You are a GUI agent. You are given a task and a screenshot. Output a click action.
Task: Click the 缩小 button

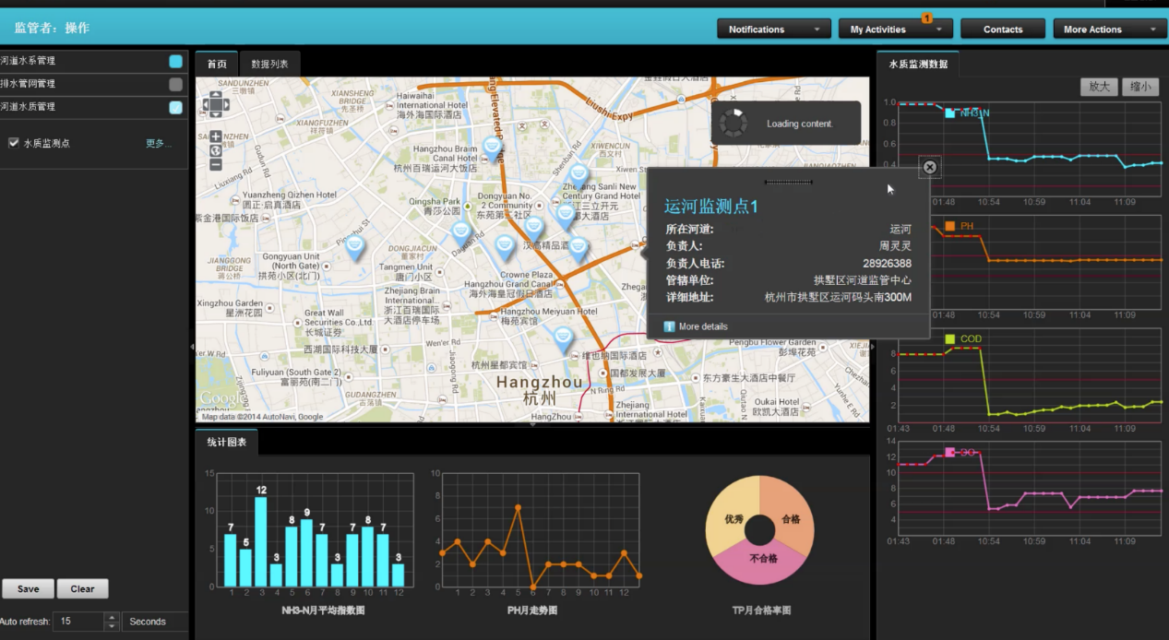(x=1140, y=87)
